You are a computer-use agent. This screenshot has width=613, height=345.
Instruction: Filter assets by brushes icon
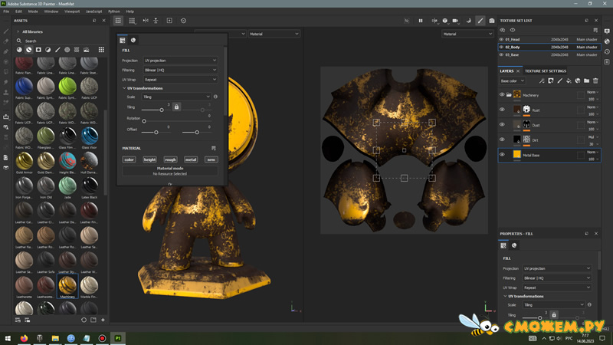(57, 50)
